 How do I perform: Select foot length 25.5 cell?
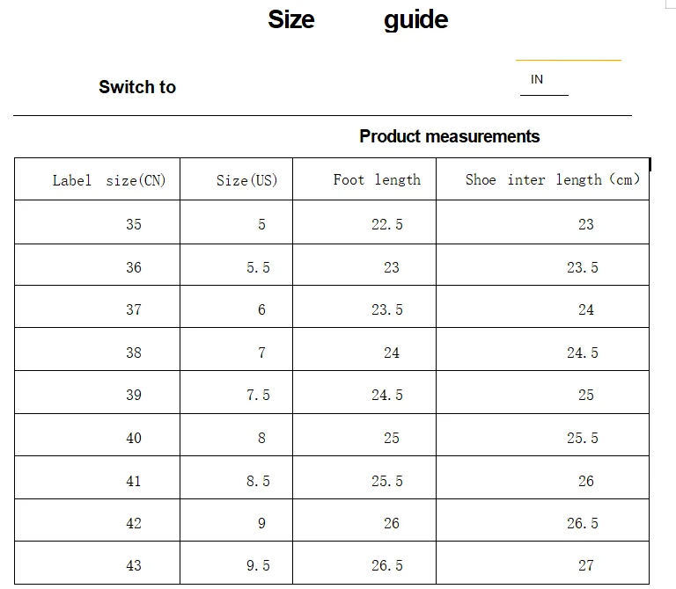pos(364,477)
